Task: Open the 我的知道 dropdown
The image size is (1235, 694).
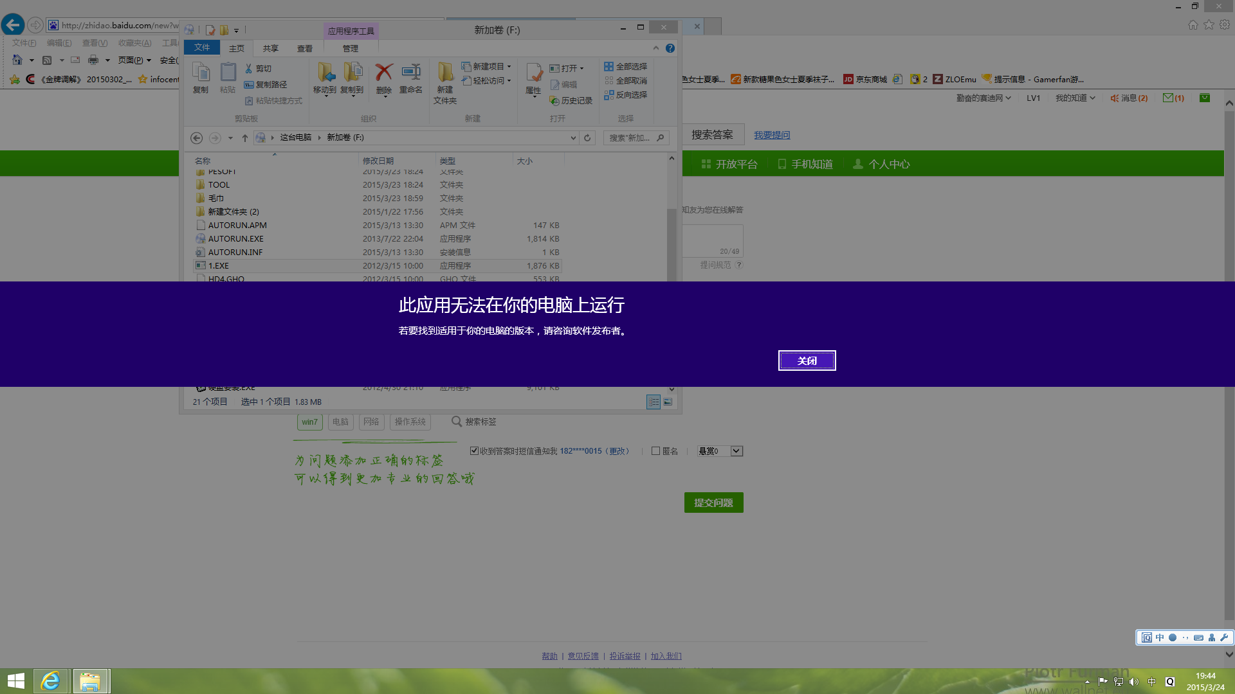Action: (x=1075, y=98)
